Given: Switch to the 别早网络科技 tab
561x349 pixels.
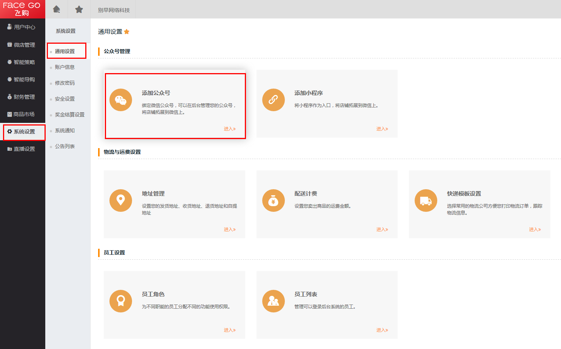Looking at the screenshot, I should click(x=114, y=10).
